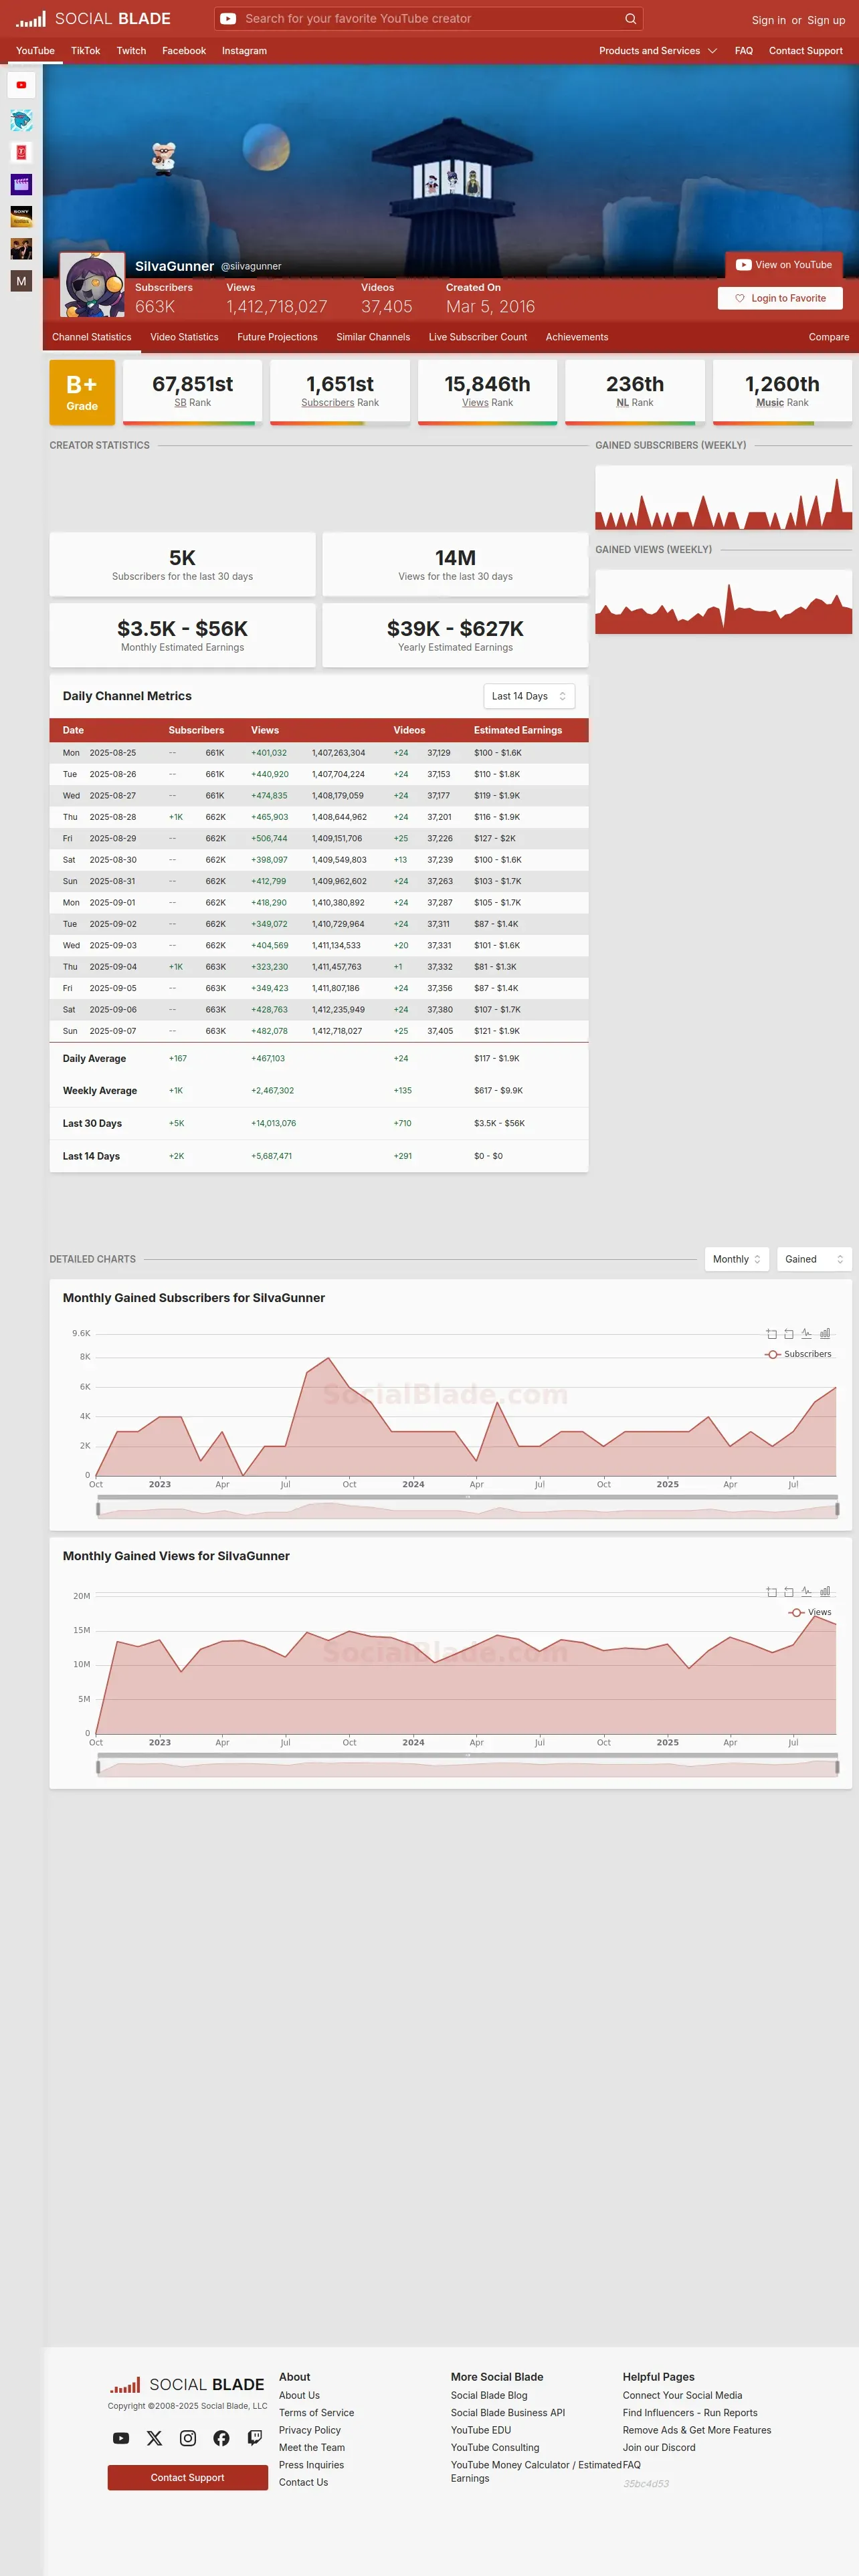Open the Achievements tab

(577, 337)
